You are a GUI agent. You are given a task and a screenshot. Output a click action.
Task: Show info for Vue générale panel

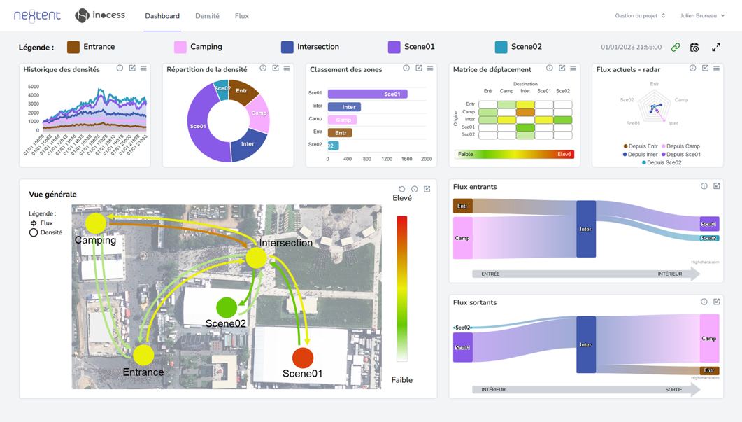point(415,189)
